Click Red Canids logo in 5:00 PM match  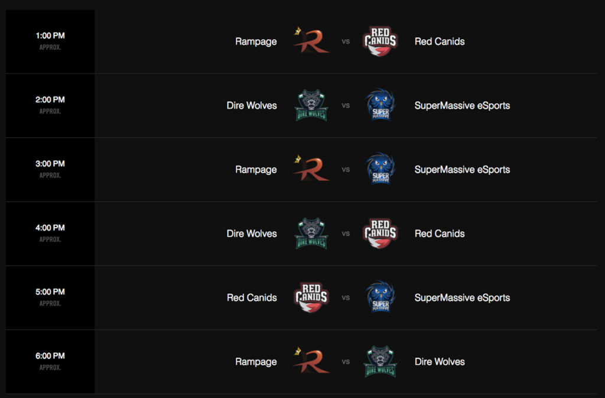[x=311, y=297]
